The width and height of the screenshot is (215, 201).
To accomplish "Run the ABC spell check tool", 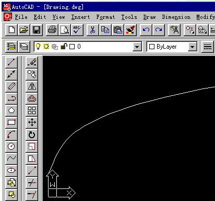I will click(77, 30).
